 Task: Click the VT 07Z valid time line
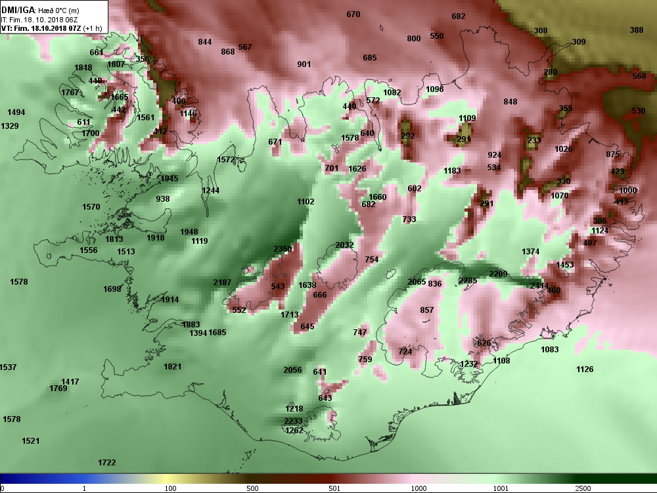41,28
